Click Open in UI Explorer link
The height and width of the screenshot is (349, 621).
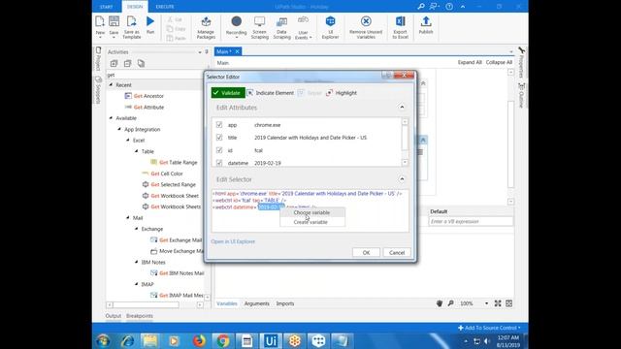233,241
